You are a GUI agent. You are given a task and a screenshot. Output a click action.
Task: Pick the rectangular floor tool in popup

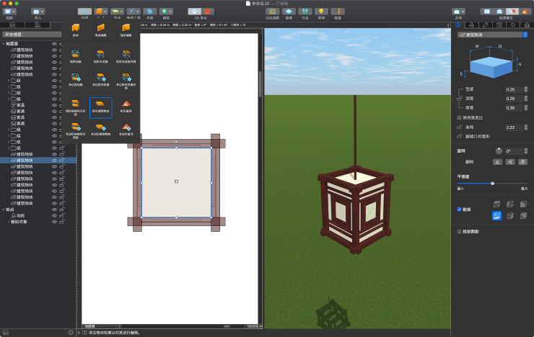point(76,56)
